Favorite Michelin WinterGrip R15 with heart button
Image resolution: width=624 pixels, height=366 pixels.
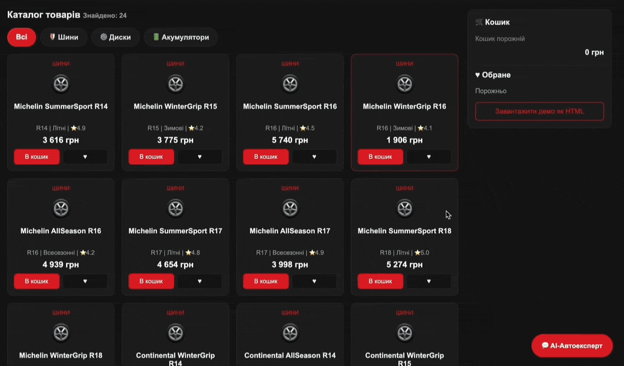click(x=199, y=157)
